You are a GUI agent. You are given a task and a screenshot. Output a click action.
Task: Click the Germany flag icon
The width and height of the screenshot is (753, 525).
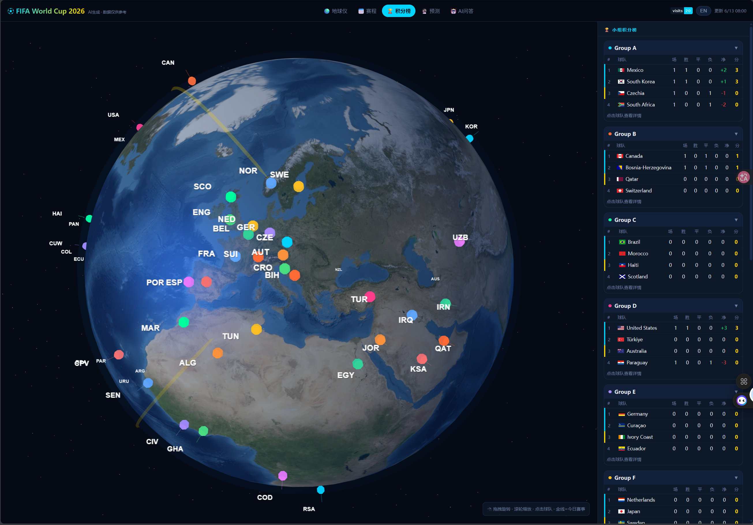(x=621, y=414)
